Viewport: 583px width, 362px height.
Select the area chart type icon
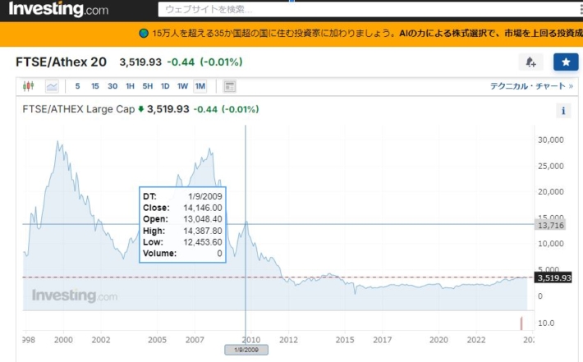point(52,86)
